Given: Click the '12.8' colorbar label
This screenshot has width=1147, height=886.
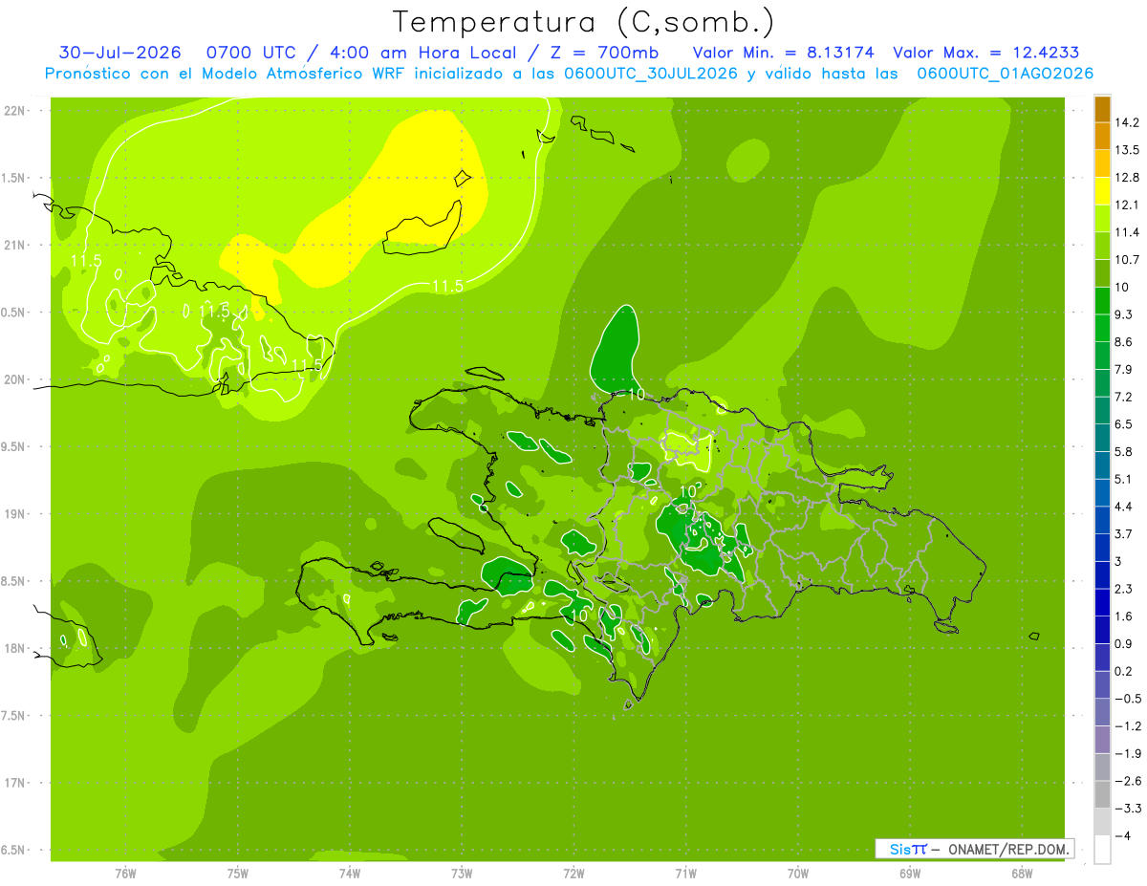Looking at the screenshot, I should 1126,178.
